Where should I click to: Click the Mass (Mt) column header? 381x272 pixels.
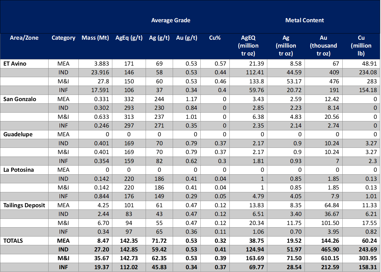[95, 38]
